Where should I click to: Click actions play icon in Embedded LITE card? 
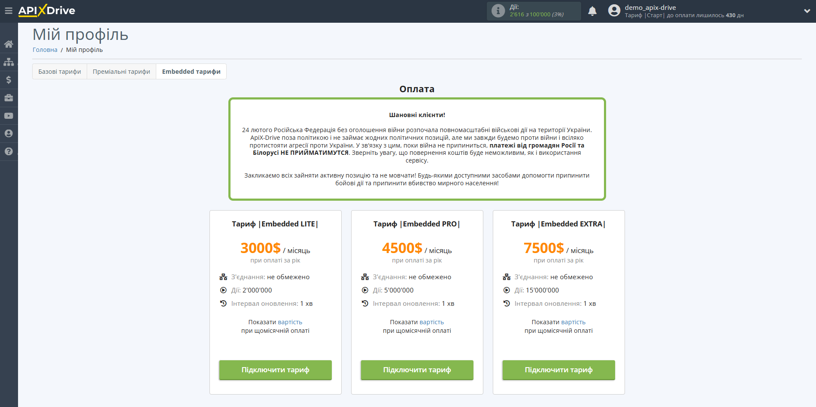223,290
